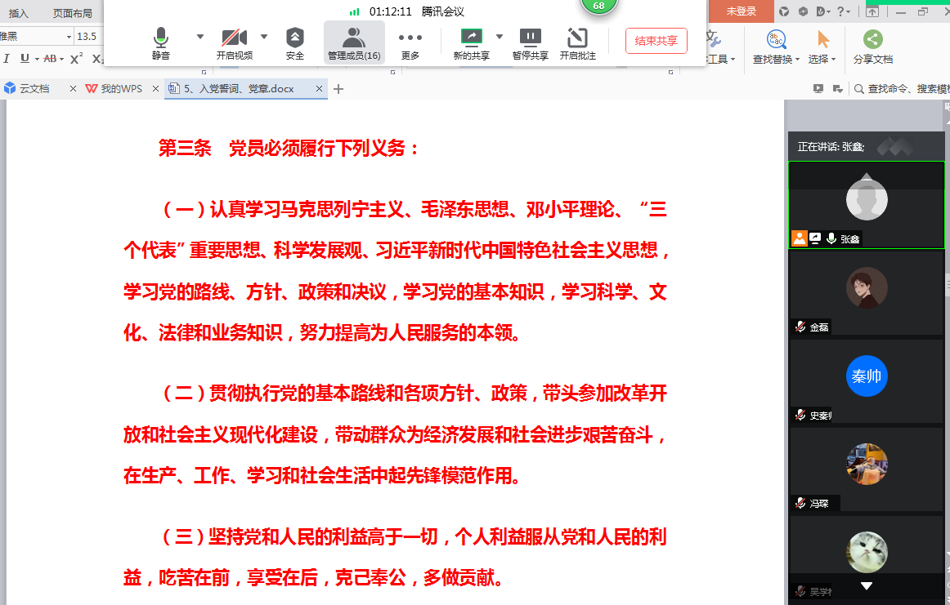This screenshot has height=605, width=950.
Task: Open the 安全 security shield icon
Action: (x=295, y=43)
